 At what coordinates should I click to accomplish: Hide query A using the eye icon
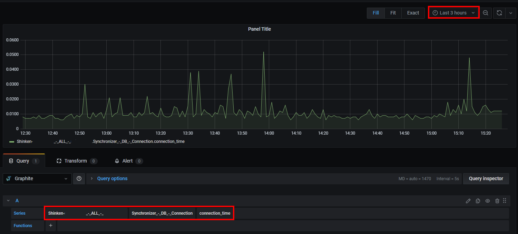click(x=487, y=201)
